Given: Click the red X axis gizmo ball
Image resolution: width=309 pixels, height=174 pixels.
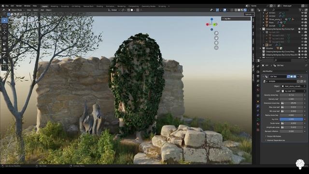Looking at the screenshot, I should point(207,24).
